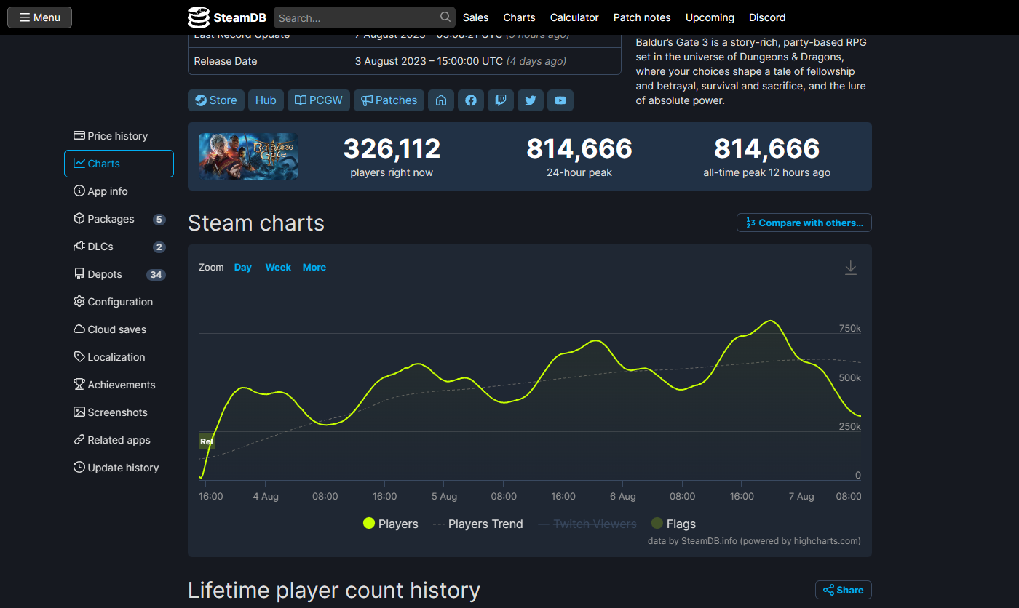The width and height of the screenshot is (1019, 608).
Task: Open Screenshots in sidebar
Action: click(119, 412)
